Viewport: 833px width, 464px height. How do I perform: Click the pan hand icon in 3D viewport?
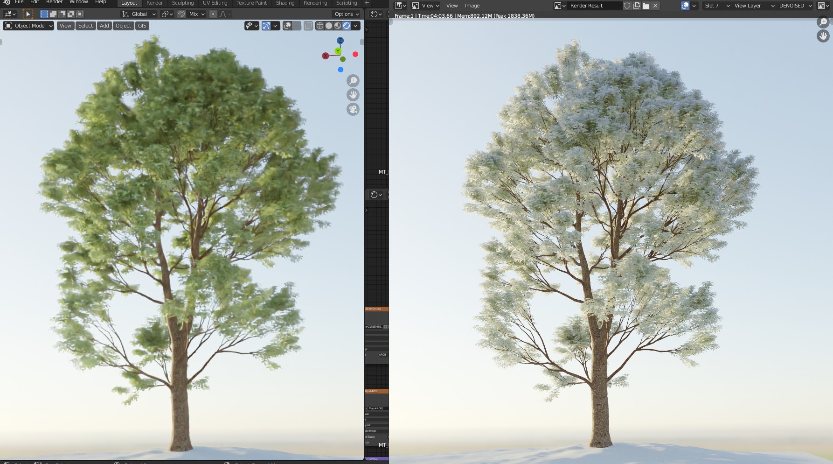click(353, 95)
